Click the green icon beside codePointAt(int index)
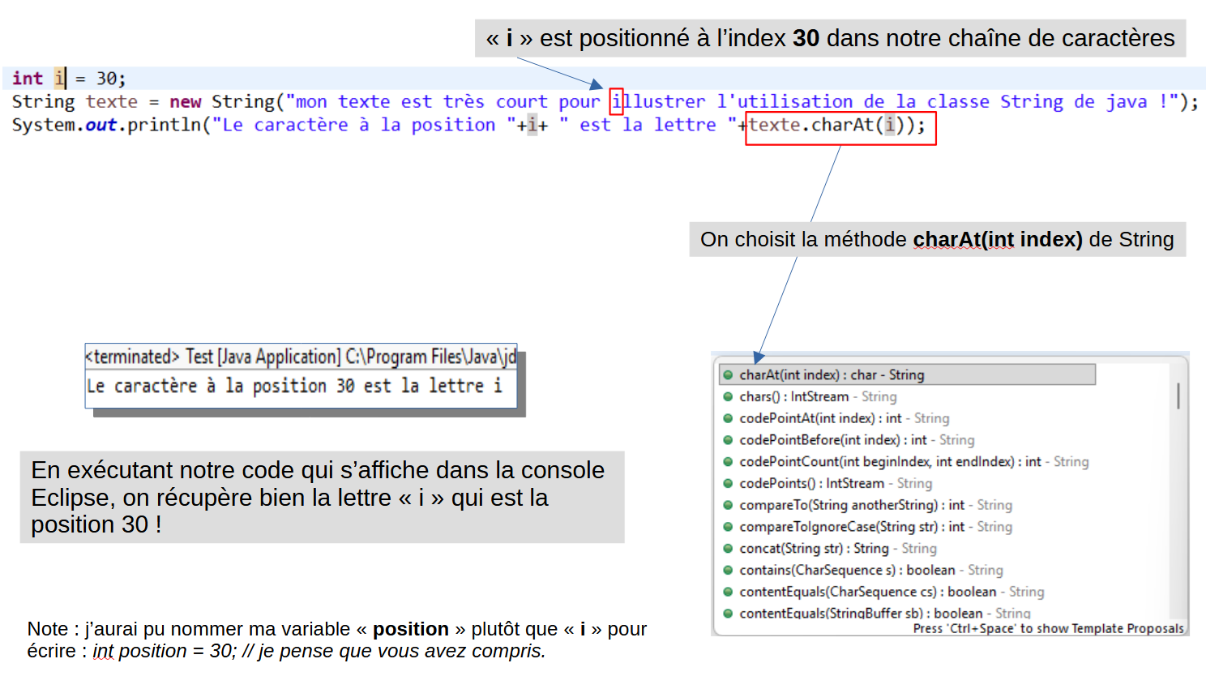The height and width of the screenshot is (676, 1206). 728,419
